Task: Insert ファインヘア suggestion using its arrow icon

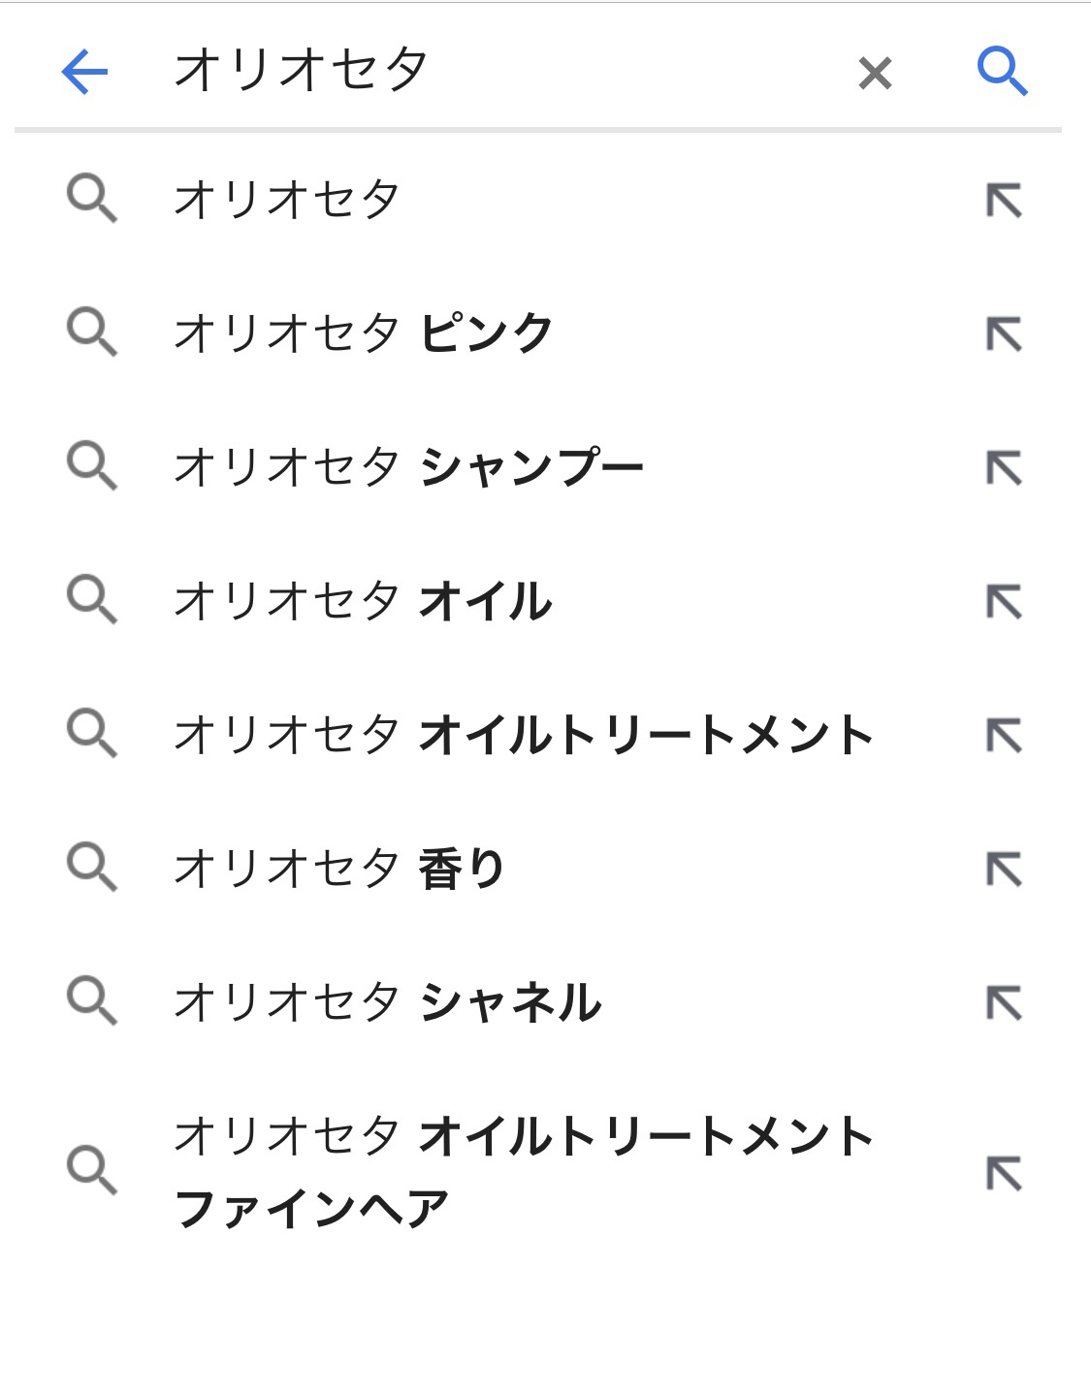Action: tap(1004, 1174)
